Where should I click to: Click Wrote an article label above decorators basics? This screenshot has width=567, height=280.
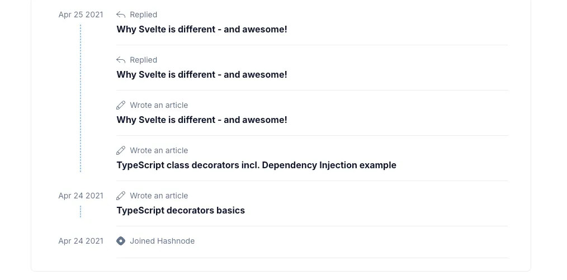pyautogui.click(x=159, y=196)
